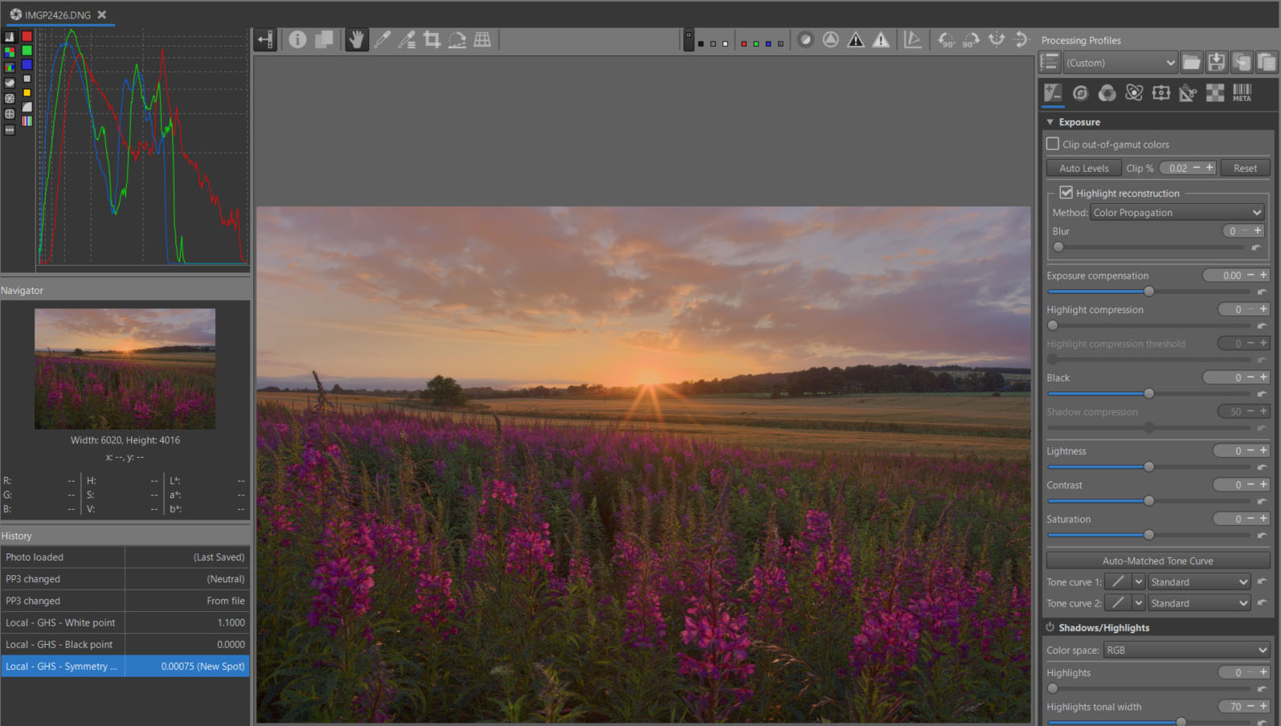The width and height of the screenshot is (1281, 726).
Task: Save current processing profile to file
Action: [1216, 63]
